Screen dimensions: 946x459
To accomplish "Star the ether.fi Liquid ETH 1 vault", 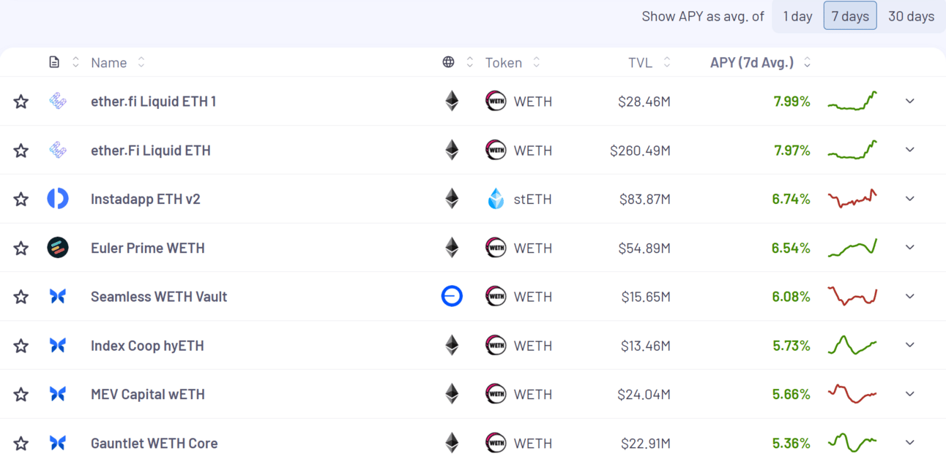I will pyautogui.click(x=21, y=102).
